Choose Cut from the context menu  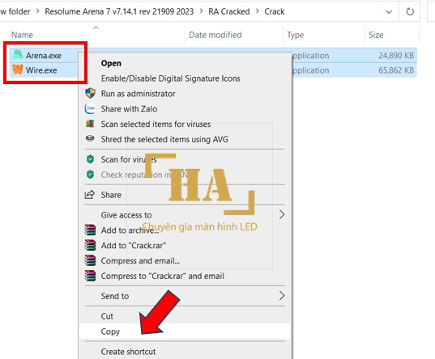tap(107, 316)
